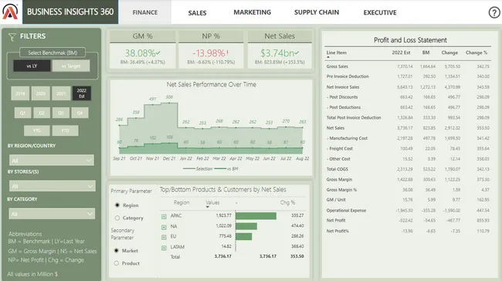Image resolution: width=502 pixels, height=281 pixels.
Task: Select the vs Target benchmark
Action: tap(71, 66)
